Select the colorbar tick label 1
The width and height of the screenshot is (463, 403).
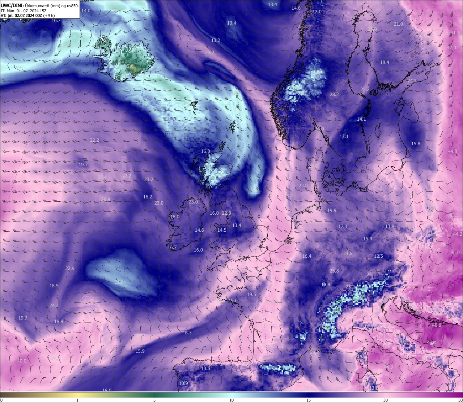point(77,400)
